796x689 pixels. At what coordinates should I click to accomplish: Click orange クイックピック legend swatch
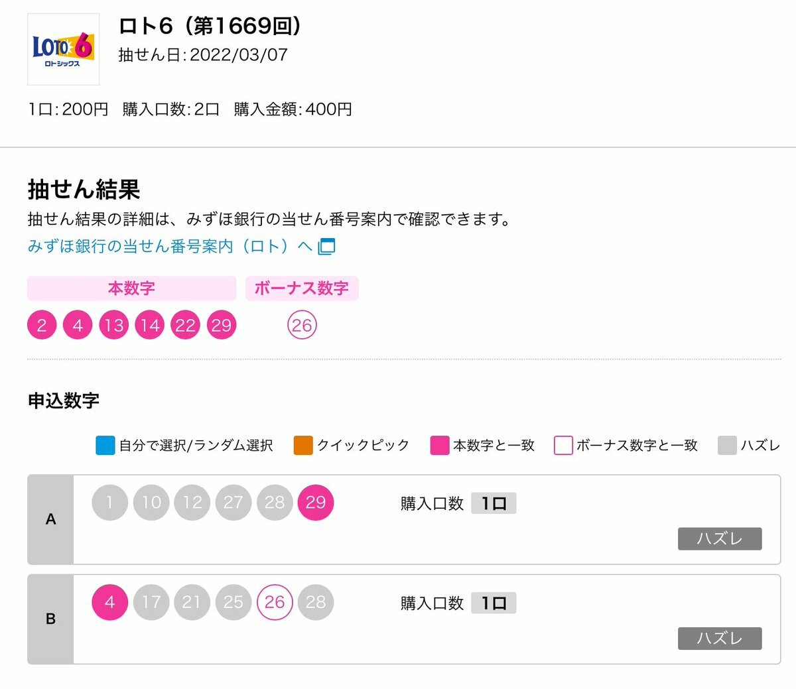pos(303,445)
